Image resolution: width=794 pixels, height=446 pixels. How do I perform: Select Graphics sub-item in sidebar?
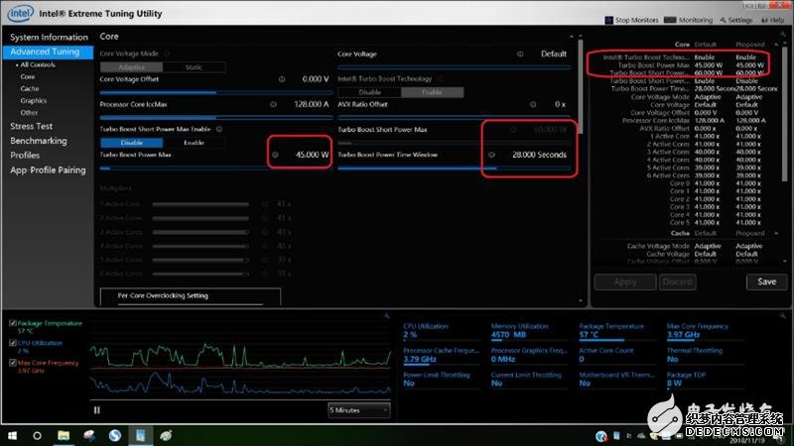34,101
